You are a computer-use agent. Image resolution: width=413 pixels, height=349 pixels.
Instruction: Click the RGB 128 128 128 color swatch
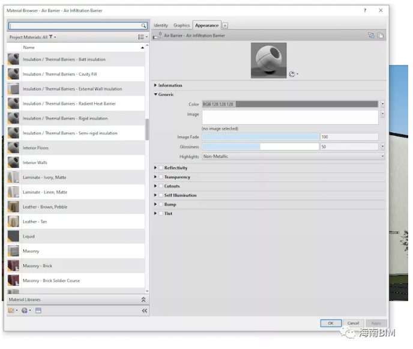click(290, 104)
